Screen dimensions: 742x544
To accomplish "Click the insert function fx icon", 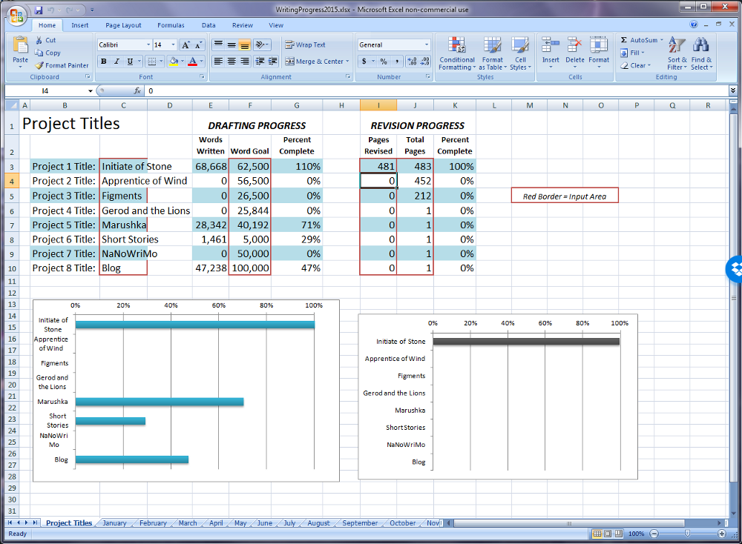I will [x=137, y=90].
